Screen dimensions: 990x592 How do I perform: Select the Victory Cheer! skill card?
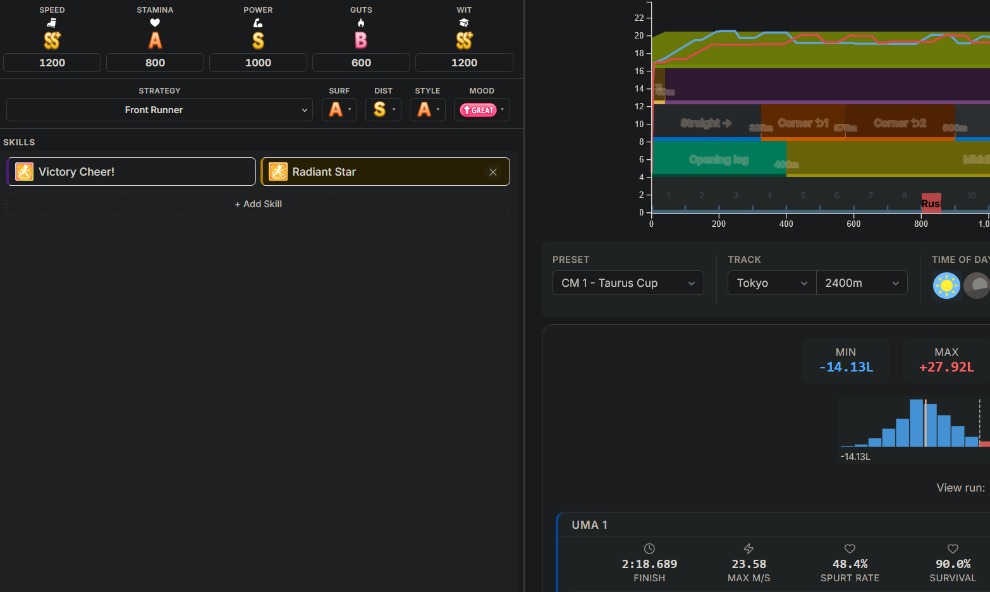(x=131, y=171)
